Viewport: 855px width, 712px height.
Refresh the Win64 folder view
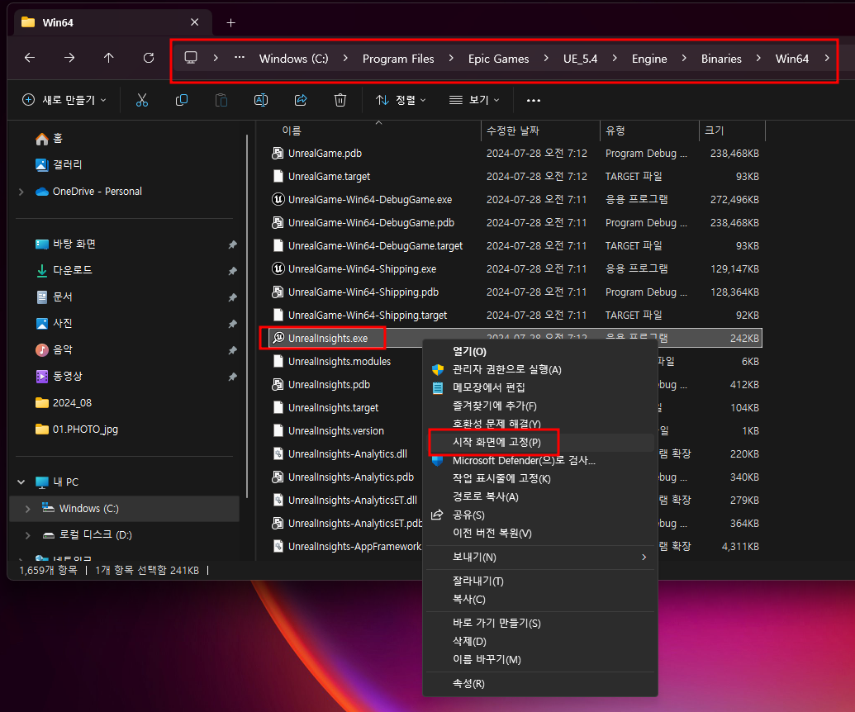[149, 58]
